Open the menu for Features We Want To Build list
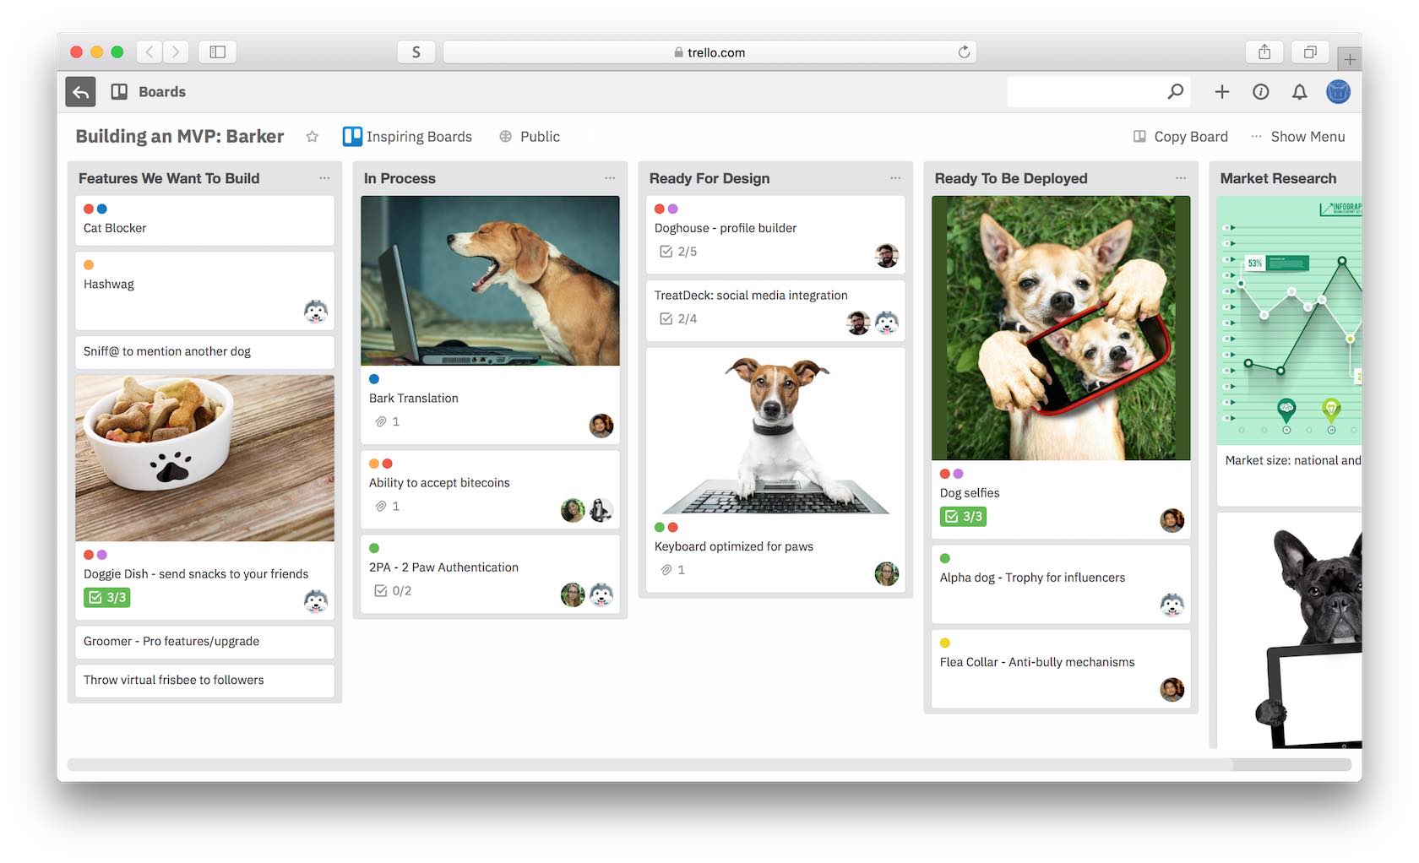Screen dimensions: 1419x863 point(324,178)
